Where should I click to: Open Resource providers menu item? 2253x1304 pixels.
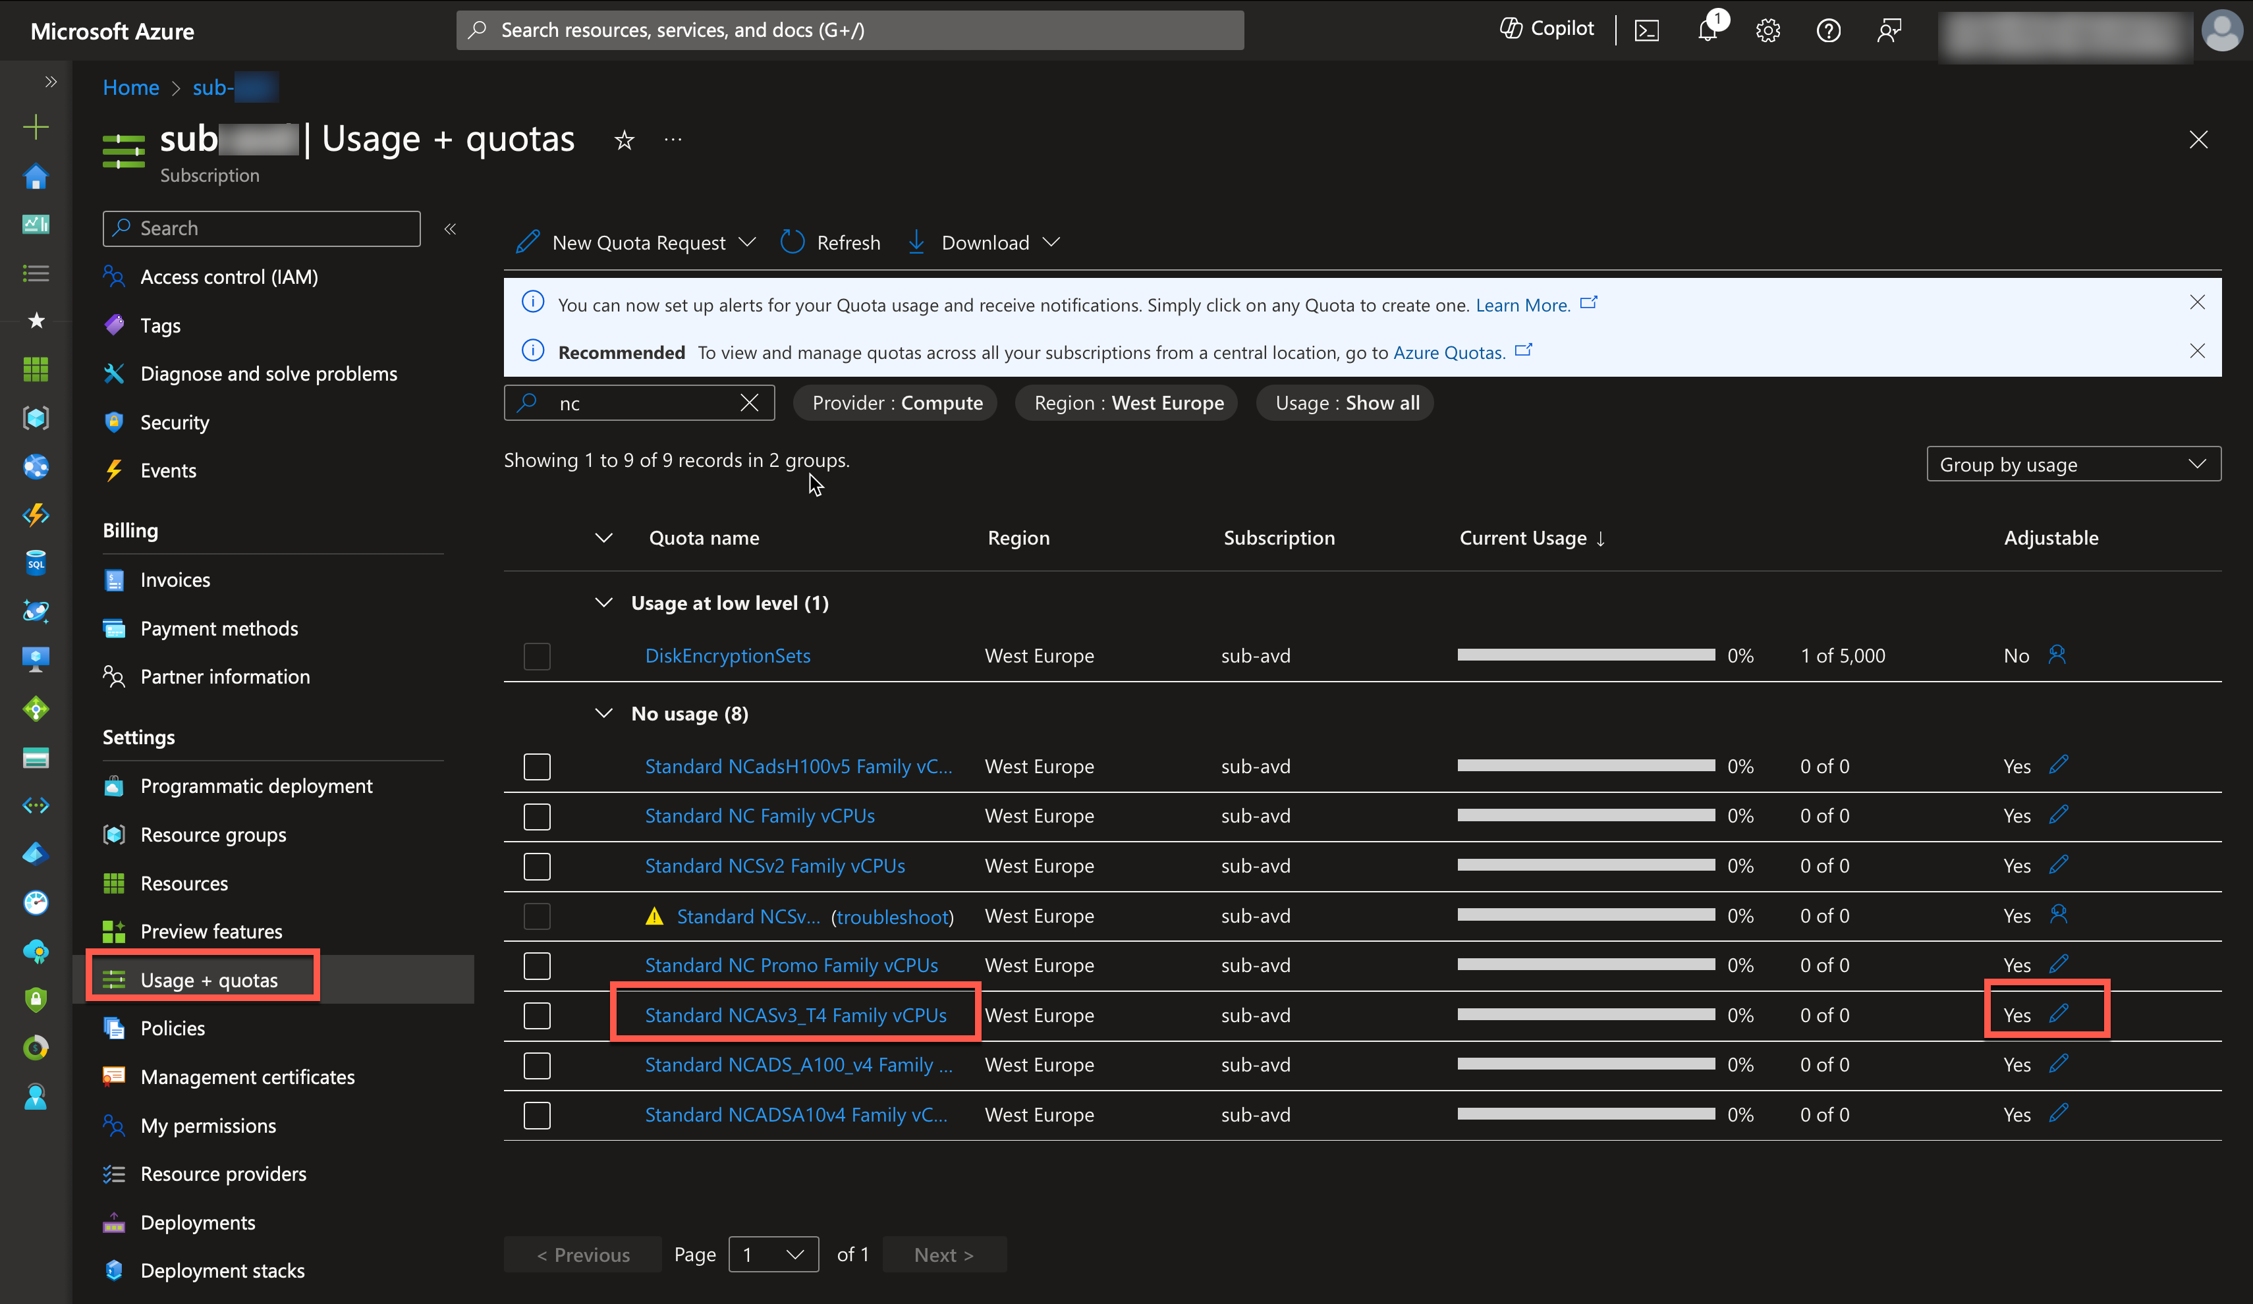(x=223, y=1174)
